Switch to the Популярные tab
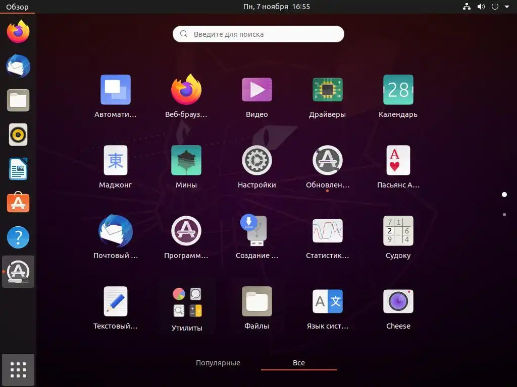The height and width of the screenshot is (387, 517). tap(218, 363)
